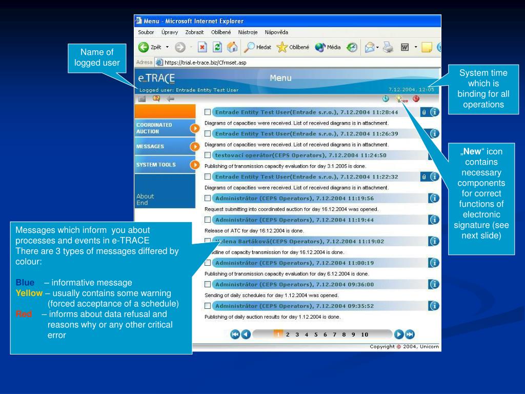525x394 pixels.
Task: Click the End link in sidebar
Action: pyautogui.click(x=142, y=203)
